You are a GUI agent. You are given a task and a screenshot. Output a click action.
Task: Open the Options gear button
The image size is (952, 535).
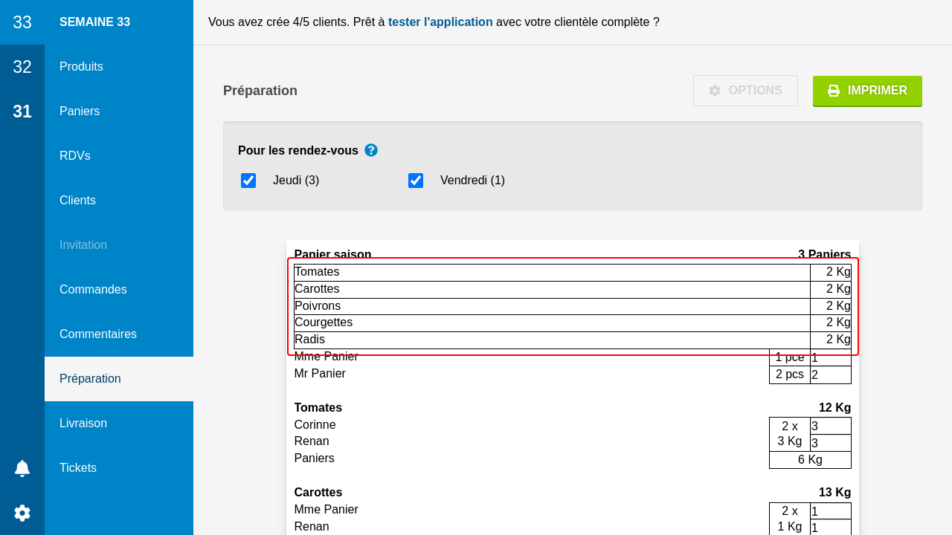point(745,91)
